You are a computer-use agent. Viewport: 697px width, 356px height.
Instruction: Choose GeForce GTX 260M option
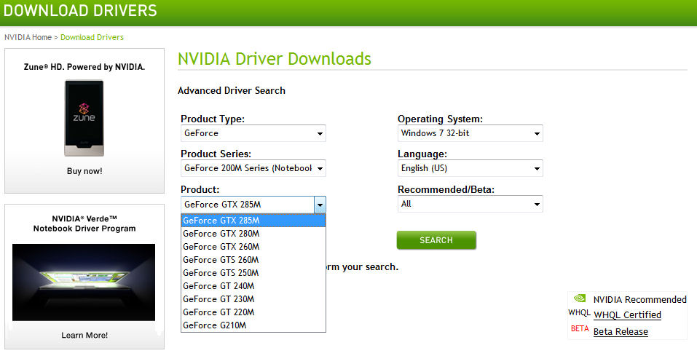253,247
